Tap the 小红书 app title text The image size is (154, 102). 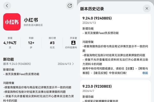click(x=31, y=20)
